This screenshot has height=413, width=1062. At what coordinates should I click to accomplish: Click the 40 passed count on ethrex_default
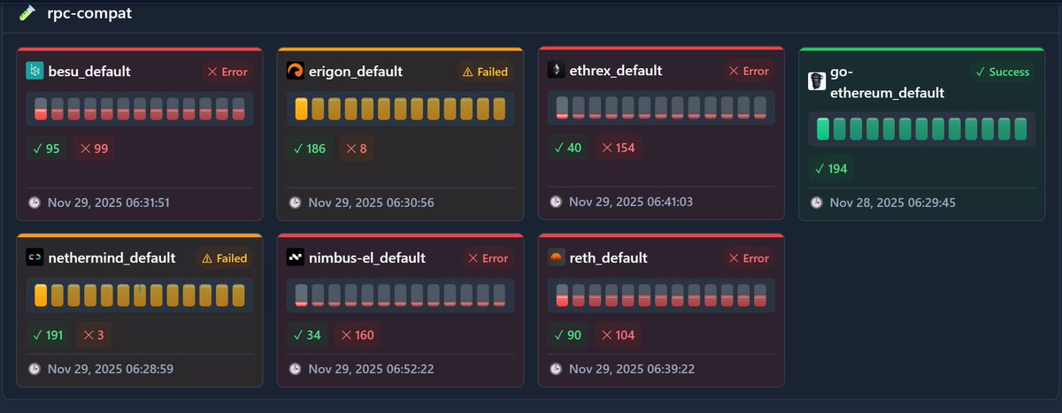[568, 148]
